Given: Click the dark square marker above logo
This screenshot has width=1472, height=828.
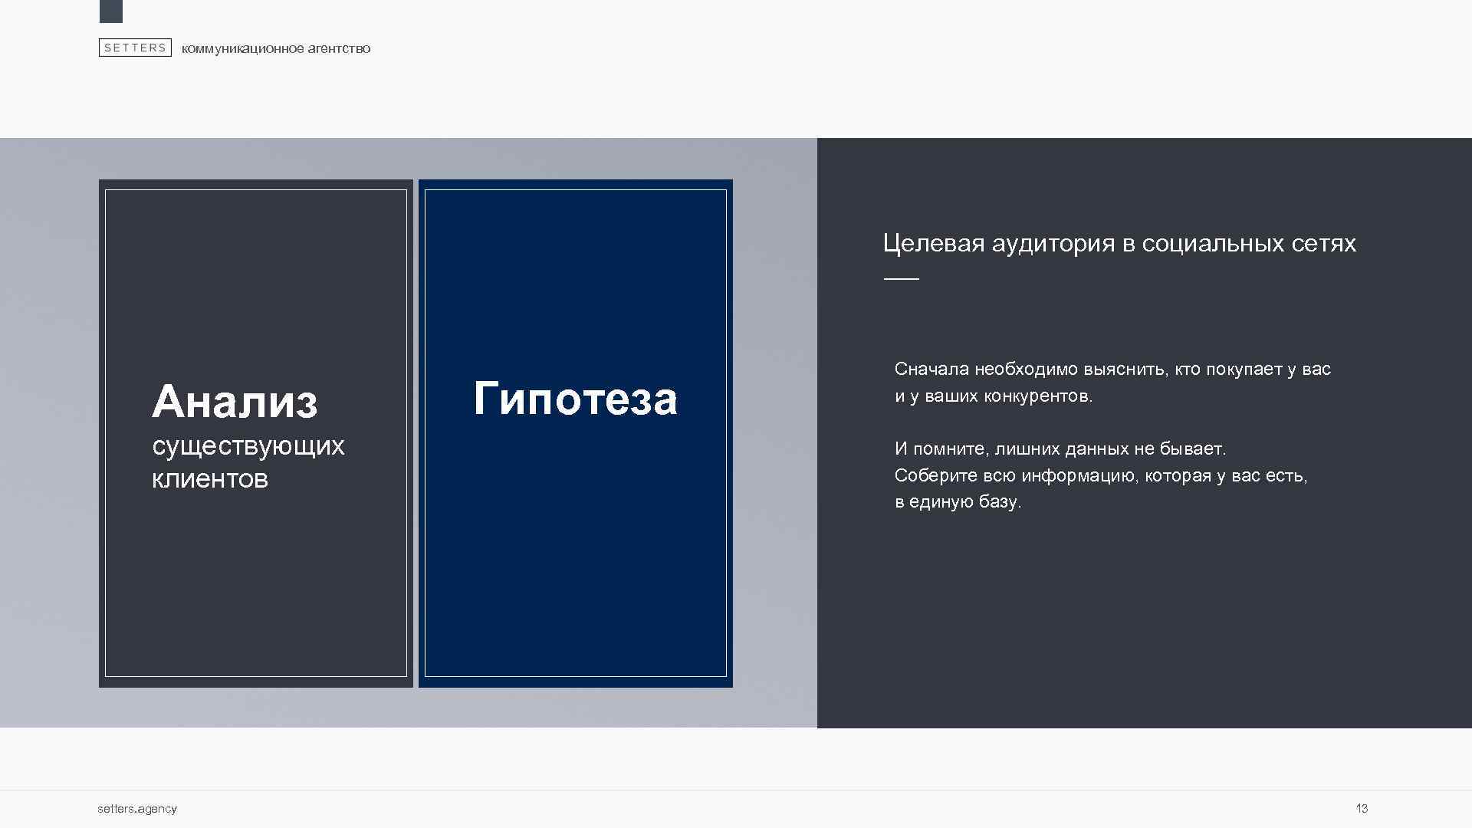Looking at the screenshot, I should 111,11.
